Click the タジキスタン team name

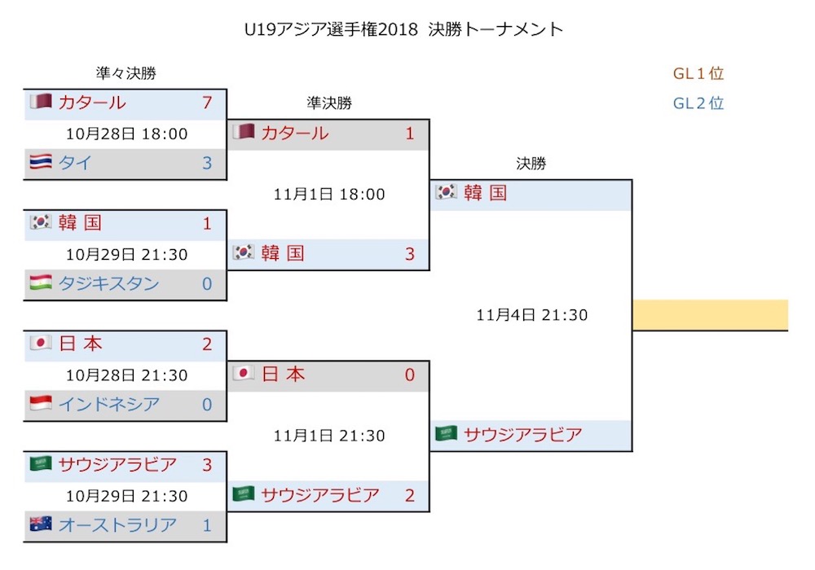coord(108,283)
